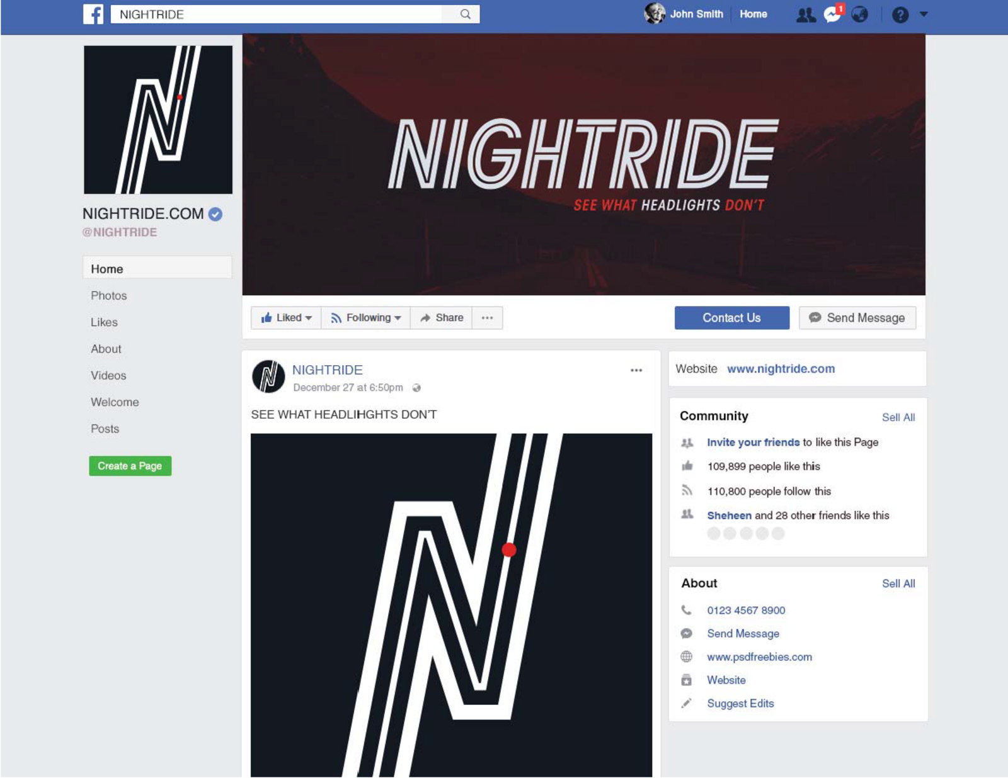Toggle the Following button
The height and width of the screenshot is (778, 1008).
tap(366, 318)
